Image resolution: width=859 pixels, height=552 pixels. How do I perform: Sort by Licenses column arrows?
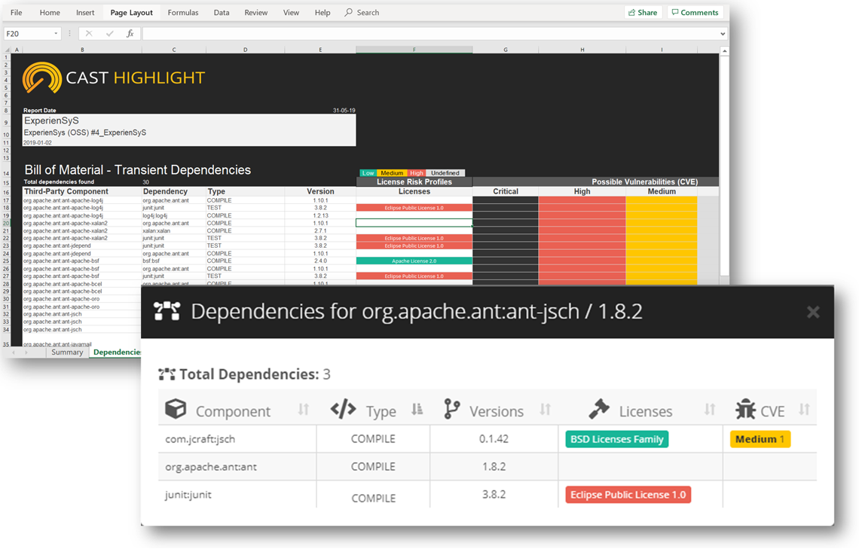[710, 410]
